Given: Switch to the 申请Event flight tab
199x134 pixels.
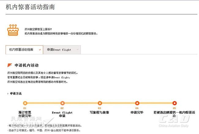Looking at the screenshot, I should (x=59, y=49).
